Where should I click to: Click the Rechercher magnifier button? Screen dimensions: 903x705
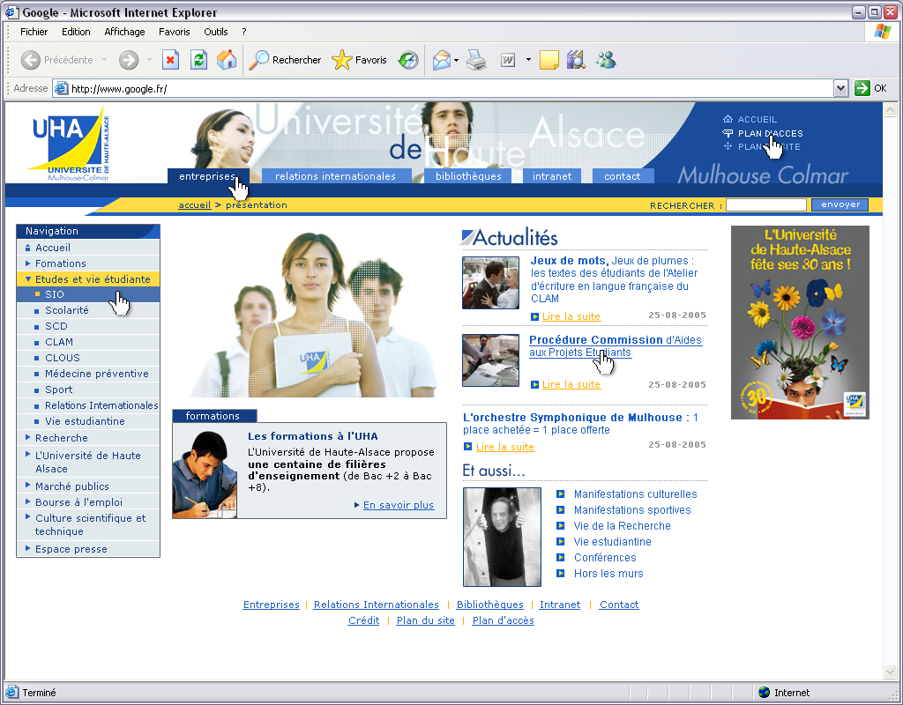click(285, 60)
